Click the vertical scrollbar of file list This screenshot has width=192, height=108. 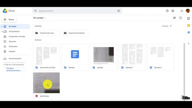(x=184, y=72)
